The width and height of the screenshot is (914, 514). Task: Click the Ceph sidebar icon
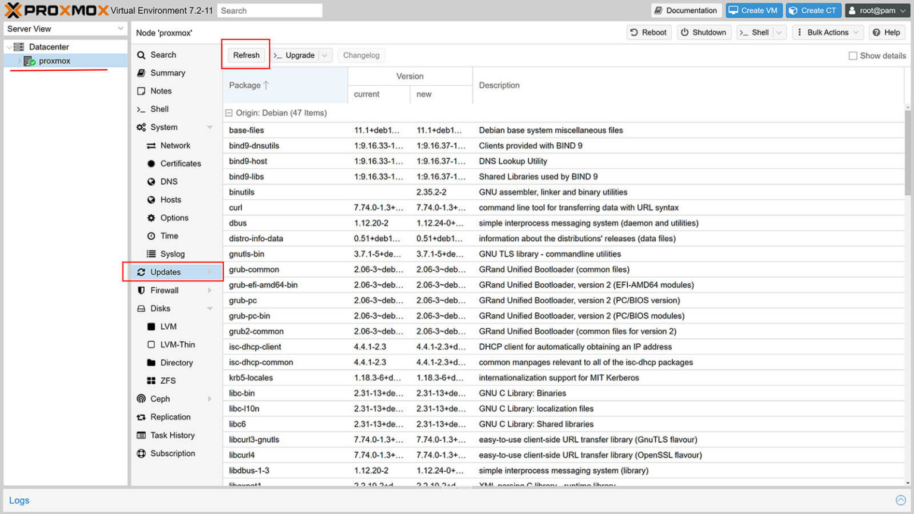[142, 399]
